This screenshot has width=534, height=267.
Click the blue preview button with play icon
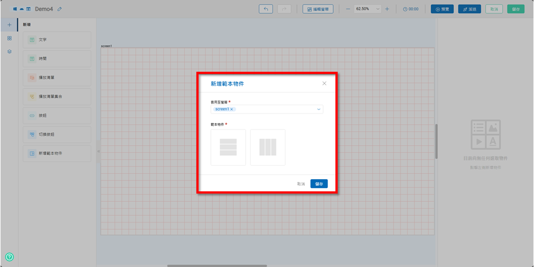pos(442,9)
